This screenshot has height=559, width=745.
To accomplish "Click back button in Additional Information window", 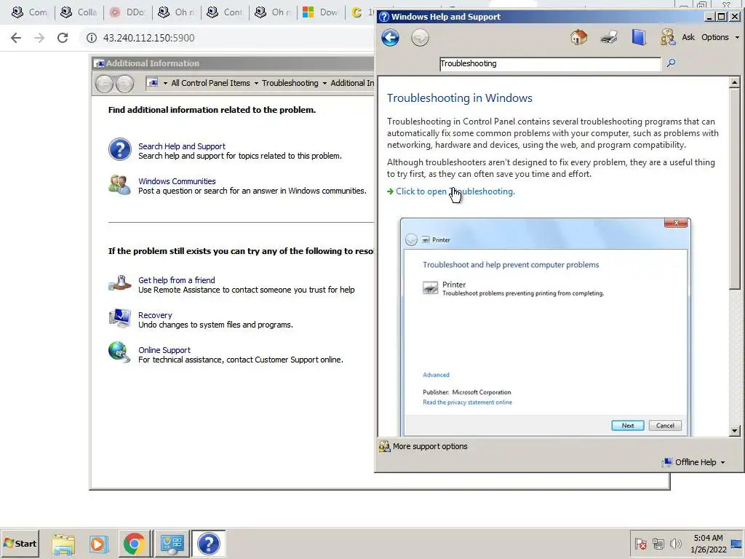I will coord(104,84).
